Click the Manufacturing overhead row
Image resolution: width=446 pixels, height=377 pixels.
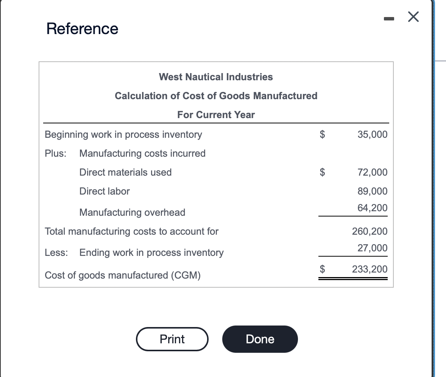(132, 212)
